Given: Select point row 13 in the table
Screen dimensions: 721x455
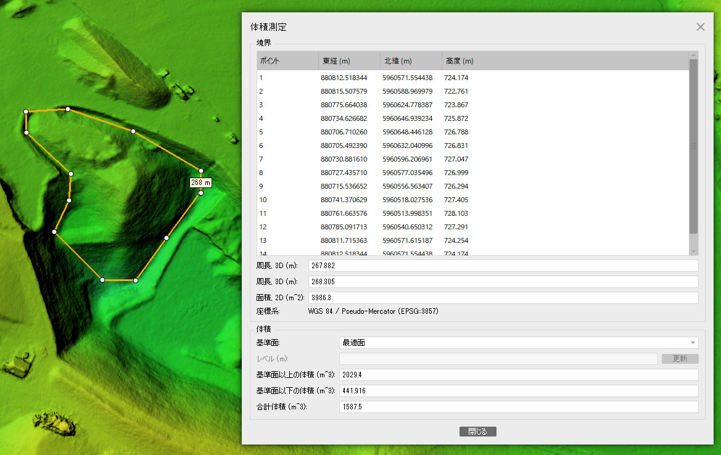Looking at the screenshot, I should (472, 240).
